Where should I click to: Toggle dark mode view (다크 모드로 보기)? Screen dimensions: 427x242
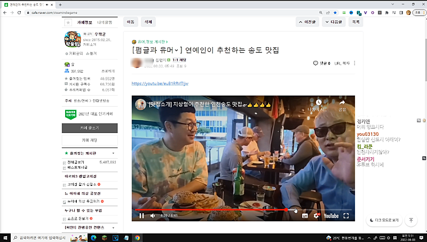[x=383, y=220]
